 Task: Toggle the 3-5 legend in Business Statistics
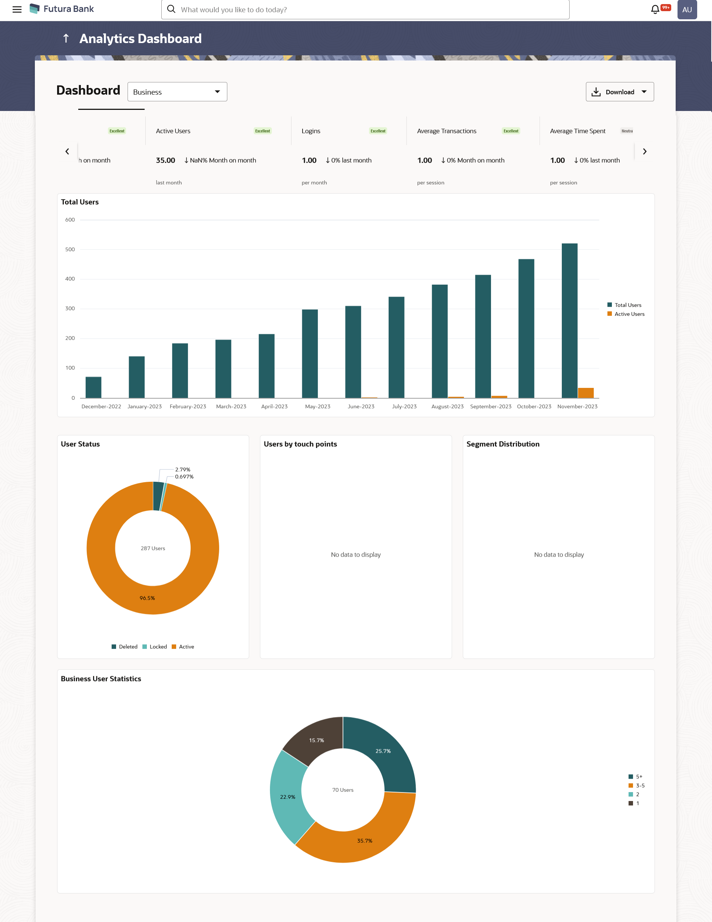point(639,785)
